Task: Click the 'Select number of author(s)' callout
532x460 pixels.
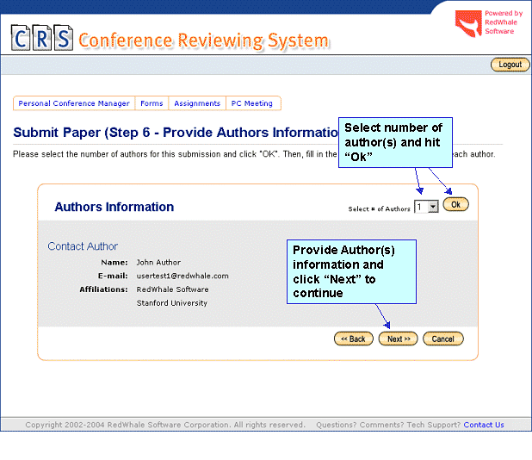Action: click(x=394, y=141)
